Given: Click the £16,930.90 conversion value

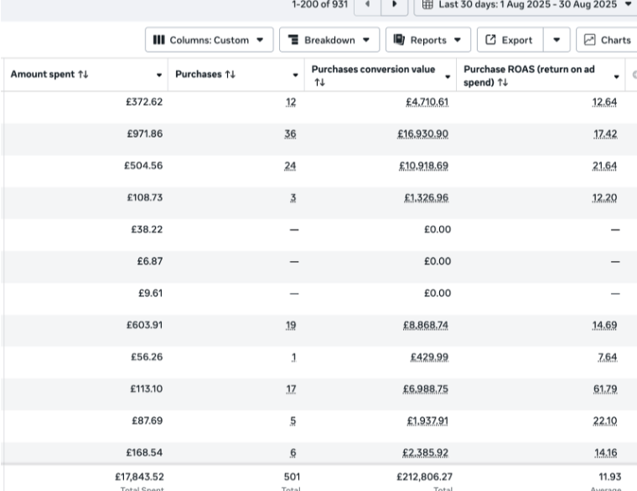Looking at the screenshot, I should coord(423,134).
